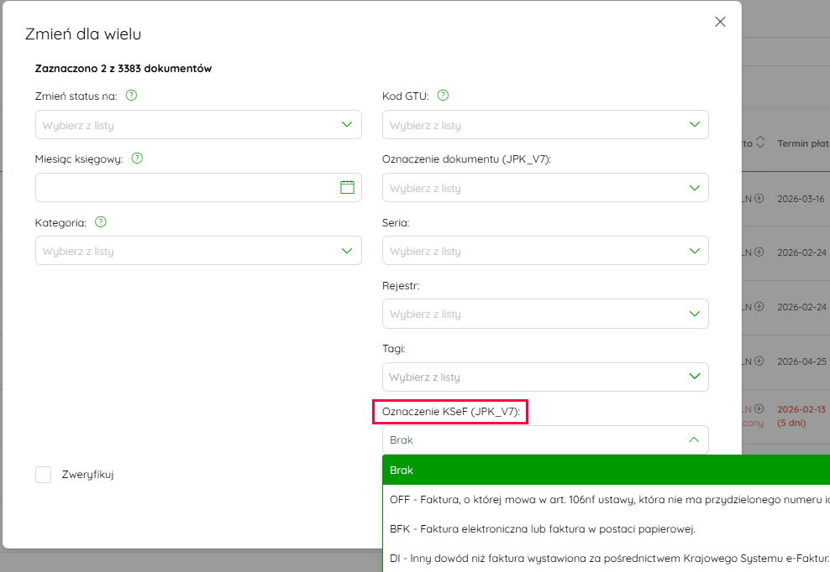The height and width of the screenshot is (572, 830).
Task: Open the Kod GTU dropdown list
Action: (545, 125)
